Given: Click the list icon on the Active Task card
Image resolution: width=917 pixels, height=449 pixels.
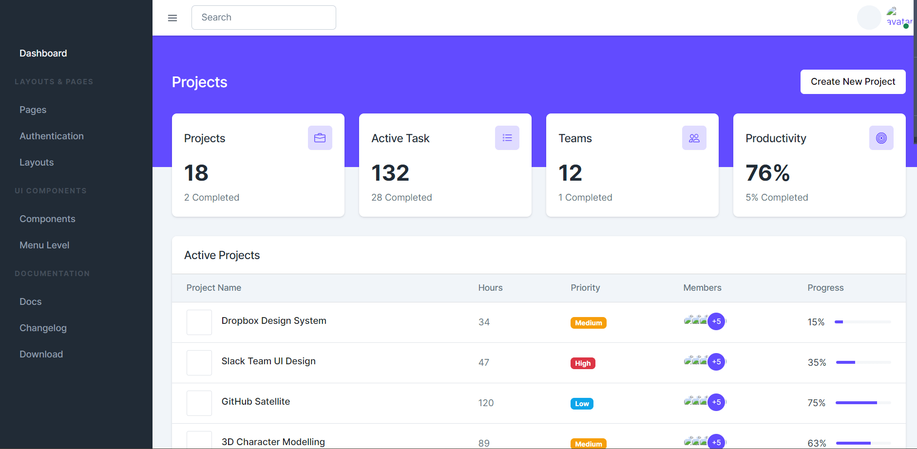Looking at the screenshot, I should pos(507,138).
